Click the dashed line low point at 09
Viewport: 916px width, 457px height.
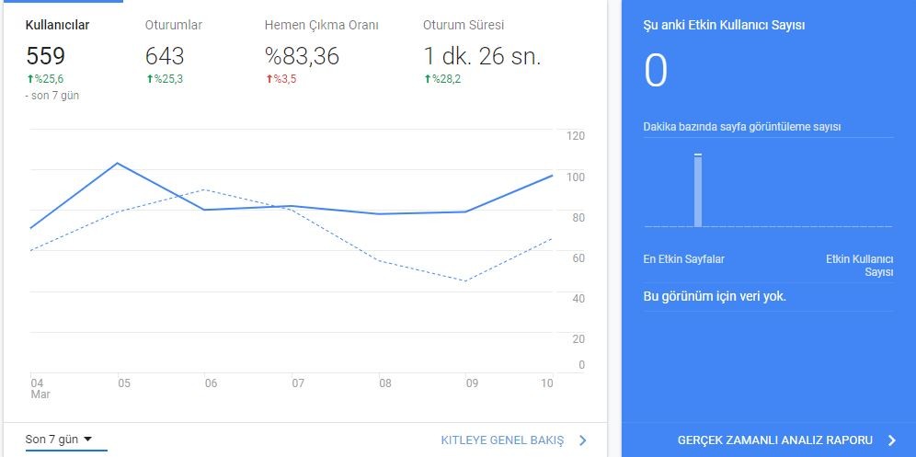tap(465, 281)
